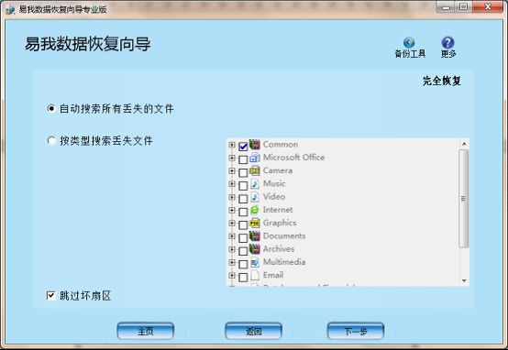Viewport: 508px width, 350px height.
Task: Expand the Email tree node
Action: pos(232,276)
